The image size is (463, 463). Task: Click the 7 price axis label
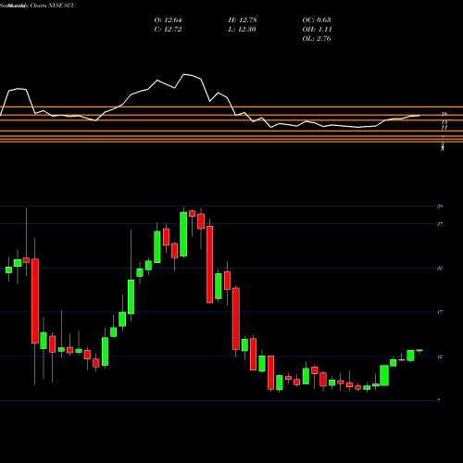point(439,401)
